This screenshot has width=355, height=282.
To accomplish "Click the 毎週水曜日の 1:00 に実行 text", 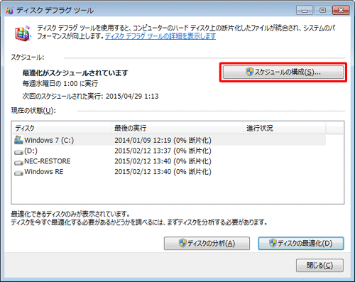I will [60, 84].
